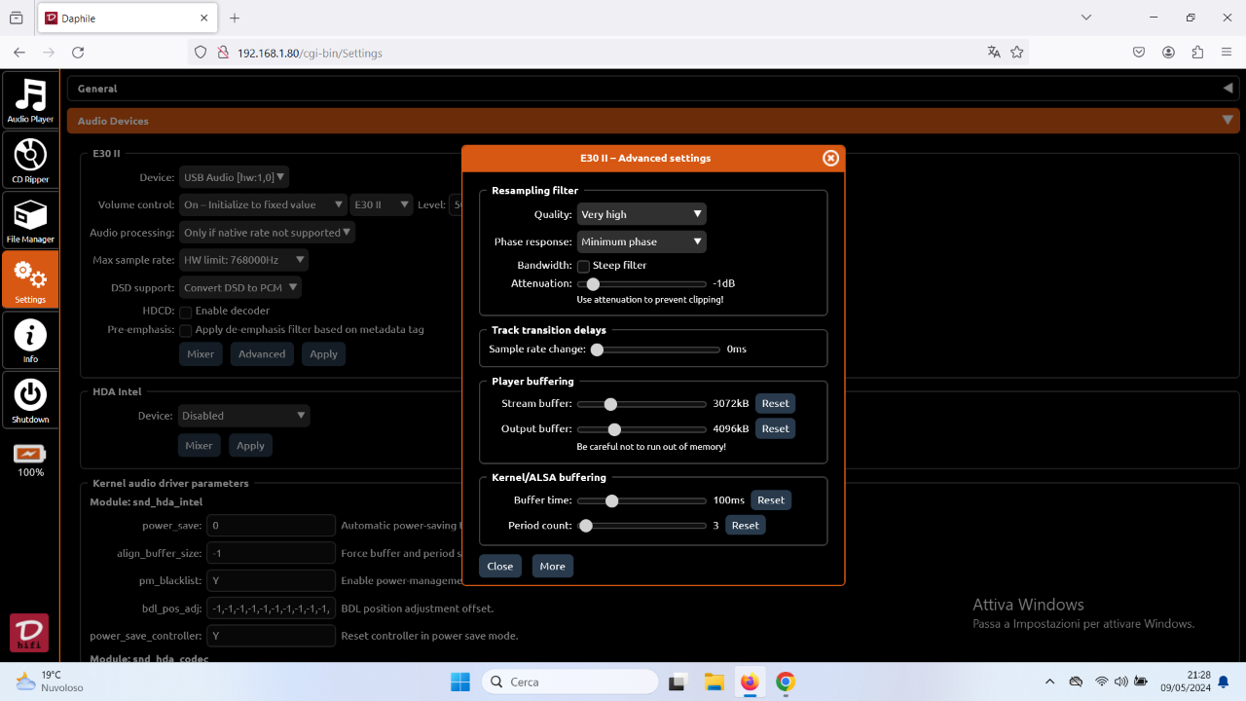Image resolution: width=1246 pixels, height=701 pixels.
Task: Open a new browser tab with plus icon
Action: pyautogui.click(x=235, y=18)
